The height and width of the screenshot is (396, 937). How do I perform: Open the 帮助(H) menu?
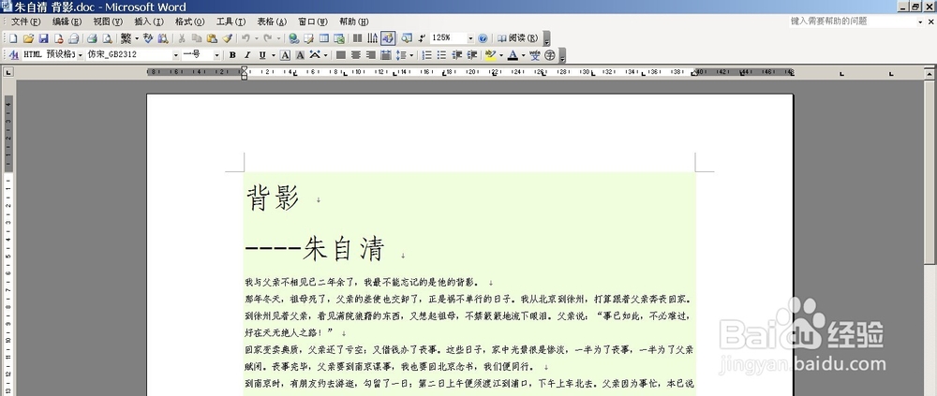point(354,22)
